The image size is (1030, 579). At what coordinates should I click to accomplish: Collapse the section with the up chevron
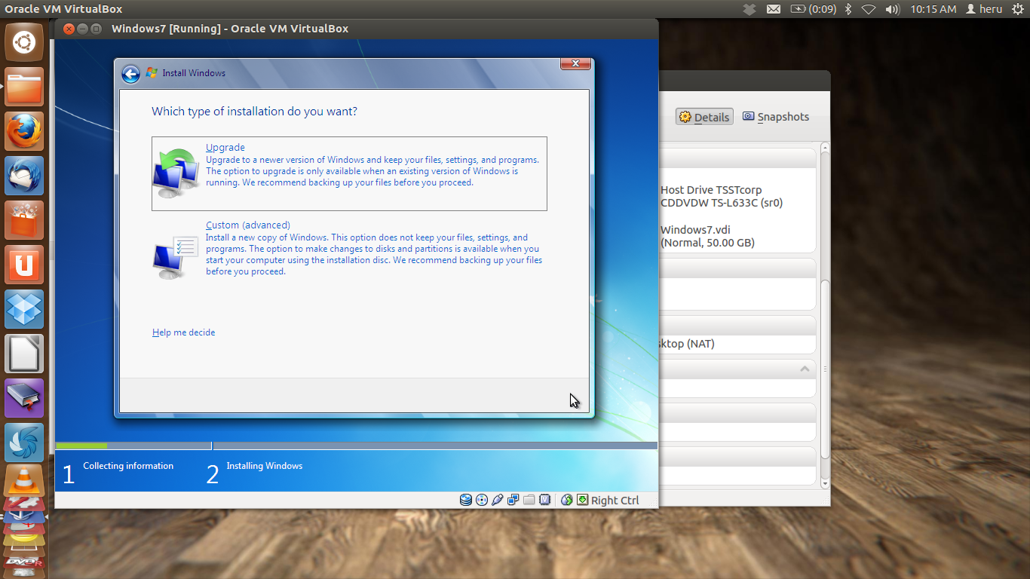tap(805, 369)
